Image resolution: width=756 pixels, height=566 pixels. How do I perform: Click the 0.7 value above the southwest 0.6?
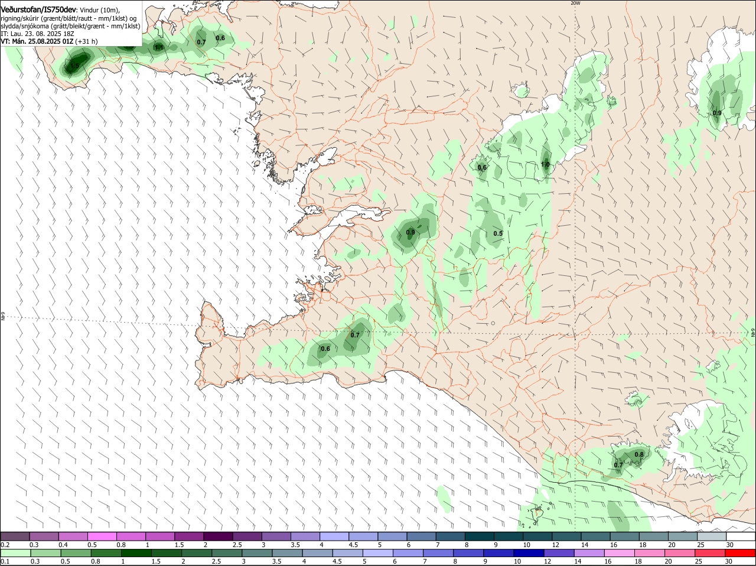(355, 335)
